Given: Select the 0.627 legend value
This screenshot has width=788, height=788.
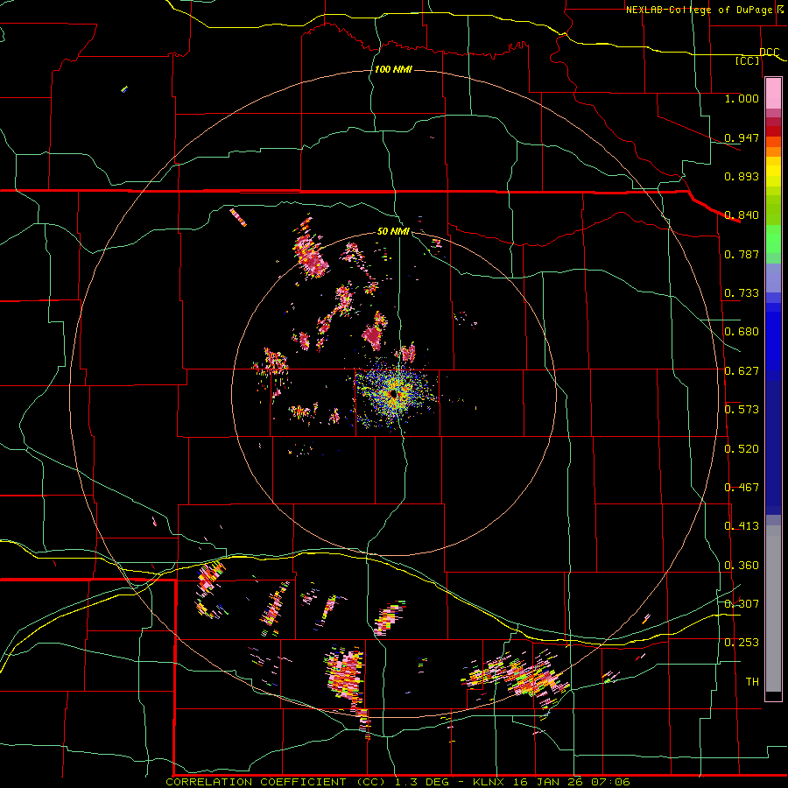Looking at the screenshot, I should coord(742,370).
